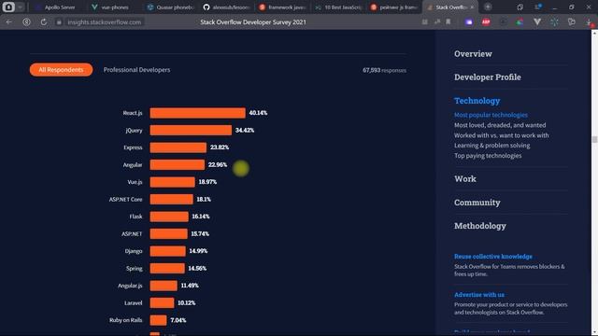Focus the insights.stackoverflow.com address field
The height and width of the screenshot is (336, 598).
(x=104, y=22)
